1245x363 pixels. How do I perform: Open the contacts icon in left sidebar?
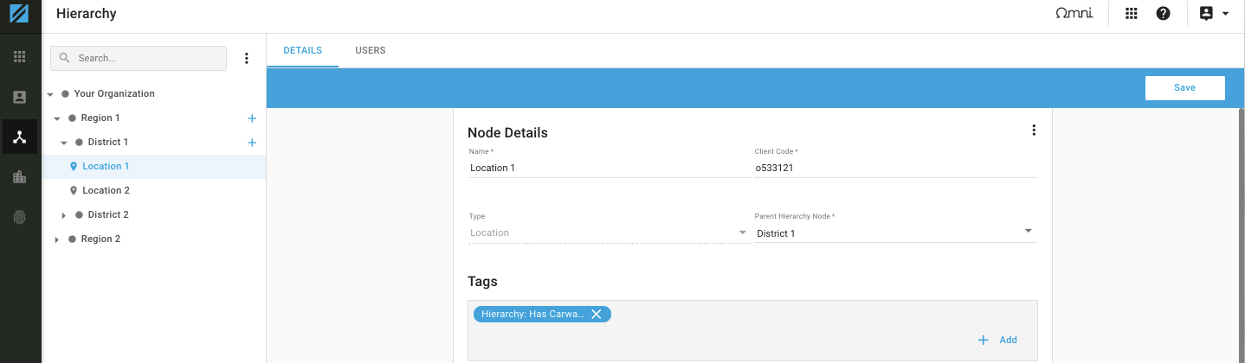click(x=20, y=97)
